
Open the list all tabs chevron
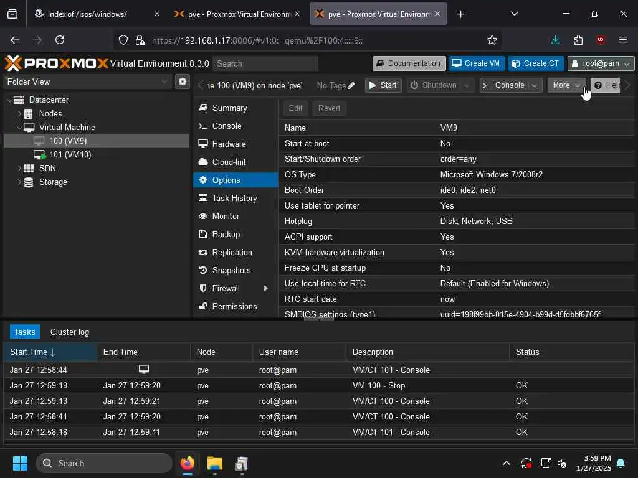coord(514,14)
